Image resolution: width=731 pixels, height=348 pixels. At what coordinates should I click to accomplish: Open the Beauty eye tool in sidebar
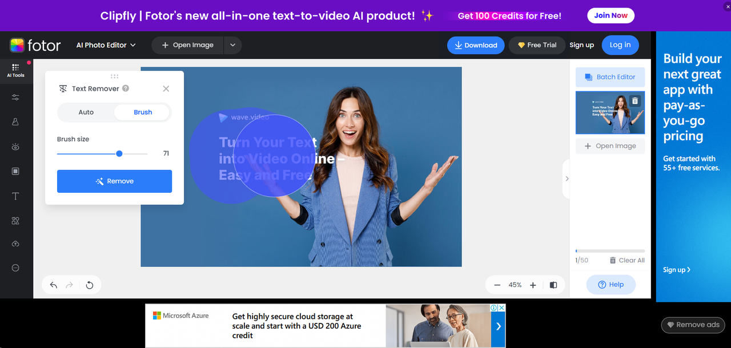(15, 147)
